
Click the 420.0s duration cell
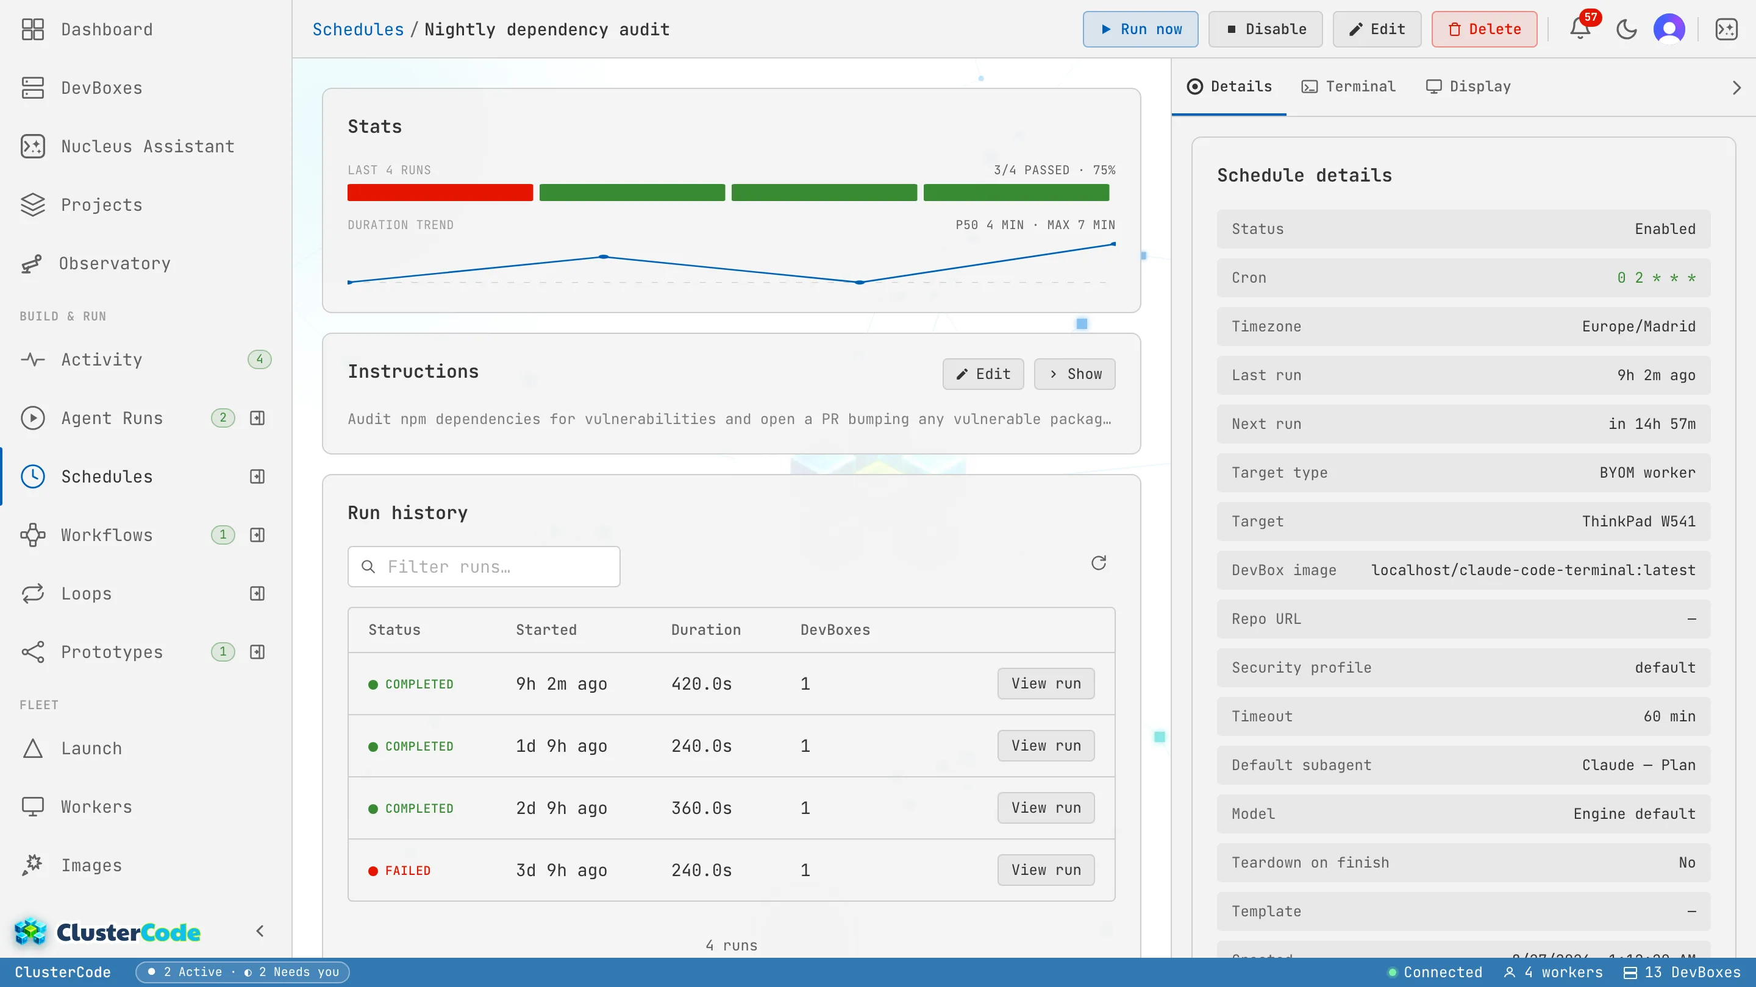click(701, 684)
